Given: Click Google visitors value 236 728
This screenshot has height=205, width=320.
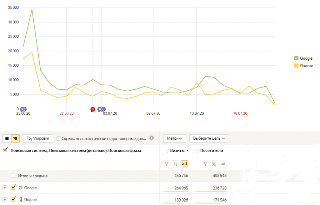Looking at the screenshot, I should tap(220, 188).
